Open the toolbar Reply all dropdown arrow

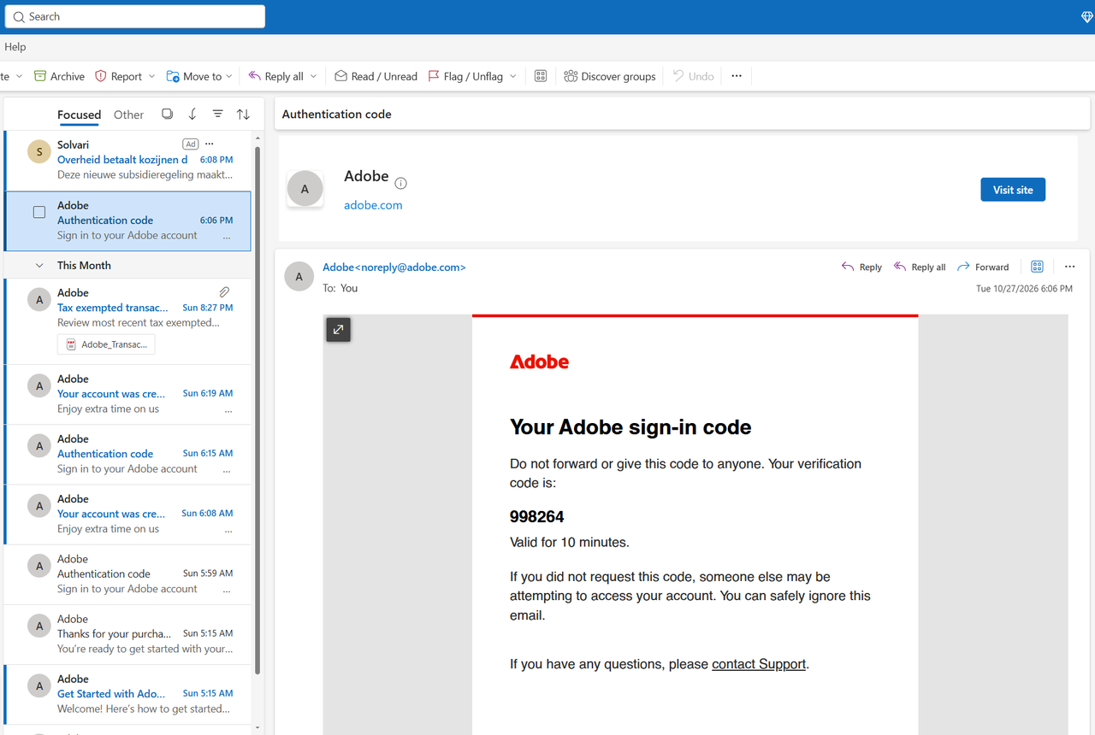(x=313, y=76)
